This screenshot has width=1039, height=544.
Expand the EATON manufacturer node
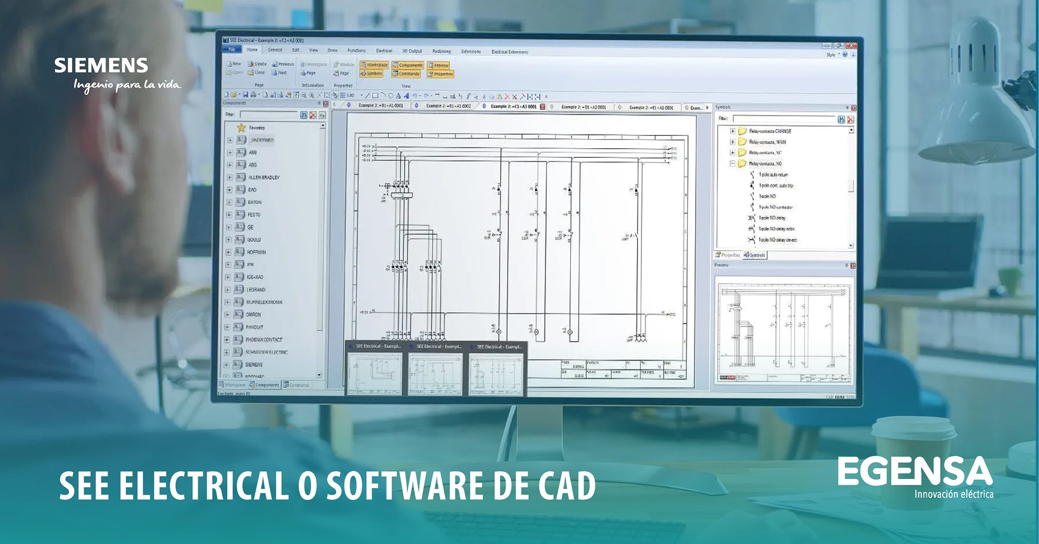pyautogui.click(x=229, y=202)
